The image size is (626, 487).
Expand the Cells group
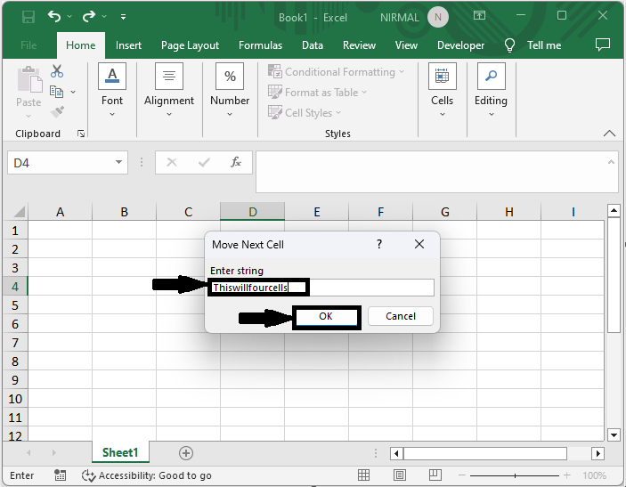pos(442,90)
